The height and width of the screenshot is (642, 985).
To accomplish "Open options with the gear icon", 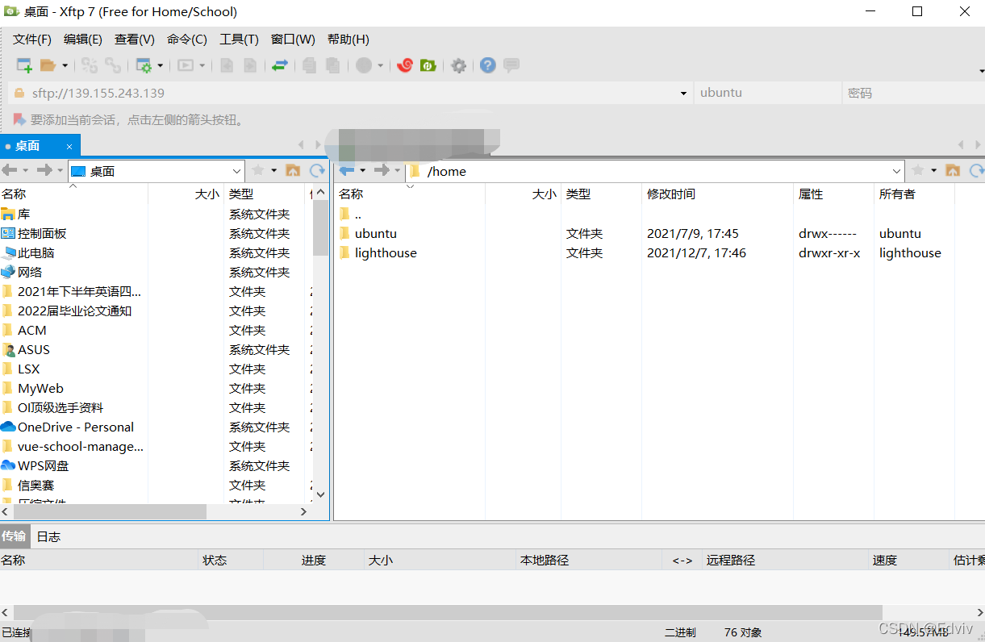I will coord(459,65).
